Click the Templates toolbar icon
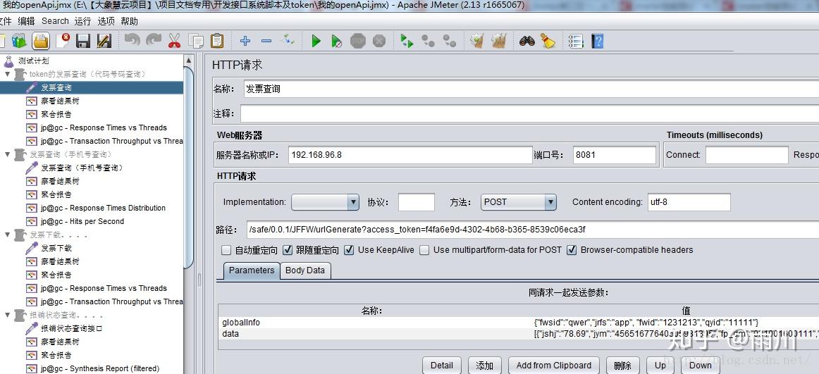 19,41
